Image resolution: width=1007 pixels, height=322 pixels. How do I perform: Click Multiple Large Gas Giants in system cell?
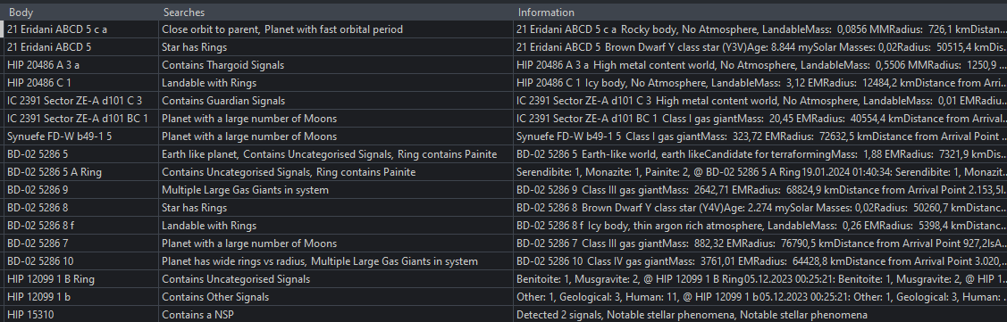pos(336,191)
